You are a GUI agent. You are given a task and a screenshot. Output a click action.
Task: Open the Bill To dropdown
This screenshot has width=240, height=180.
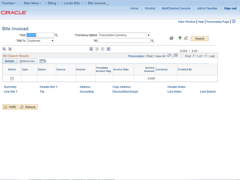40,41
